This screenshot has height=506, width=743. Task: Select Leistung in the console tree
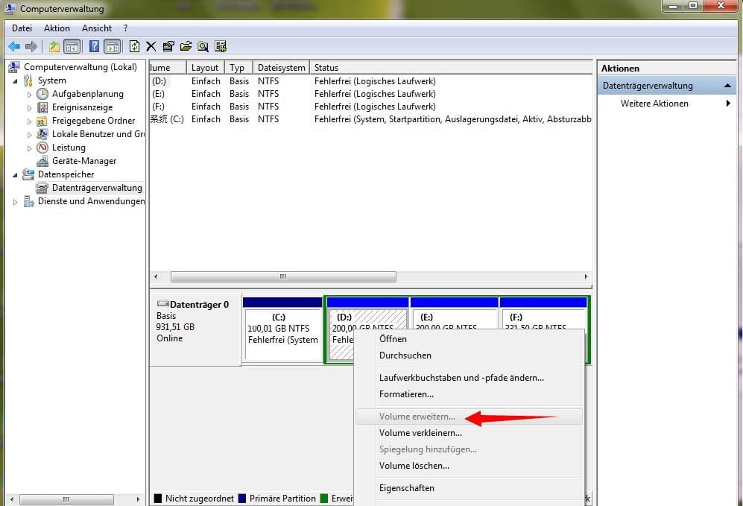click(x=69, y=148)
